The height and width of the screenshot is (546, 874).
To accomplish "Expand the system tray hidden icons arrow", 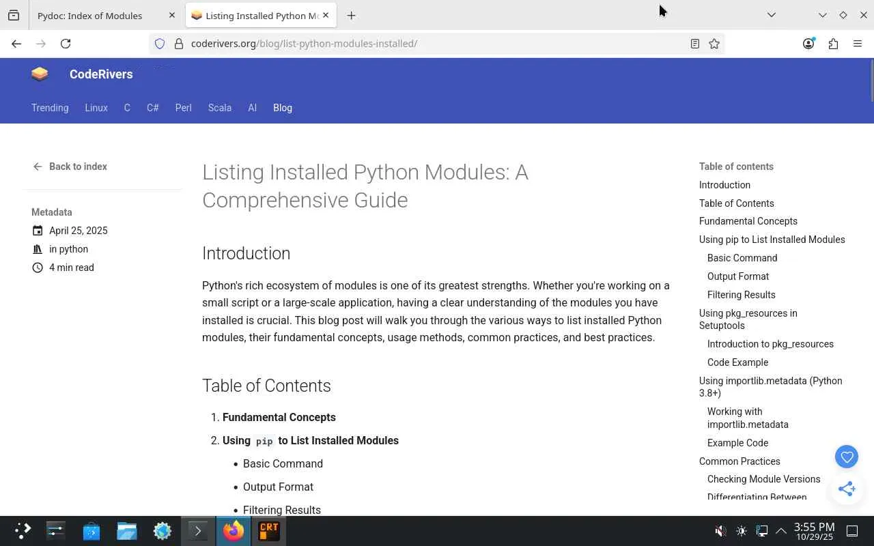I will 781,531.
